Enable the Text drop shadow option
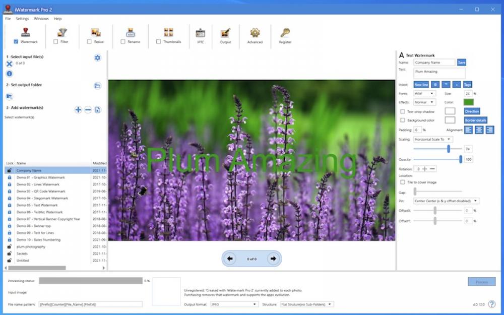This screenshot has width=504, height=315. (402, 111)
